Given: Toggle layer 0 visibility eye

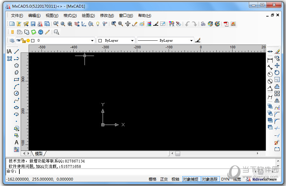Looking at the screenshot, I should [18, 40].
